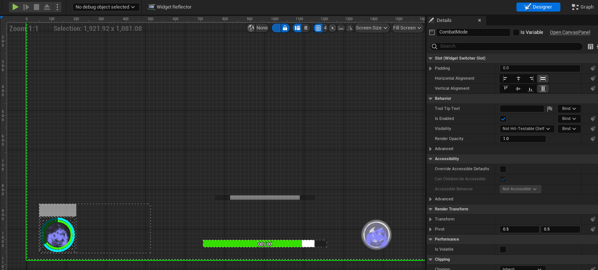Switch to Designer mode
Viewport: 598px width, 270px height.
point(538,7)
